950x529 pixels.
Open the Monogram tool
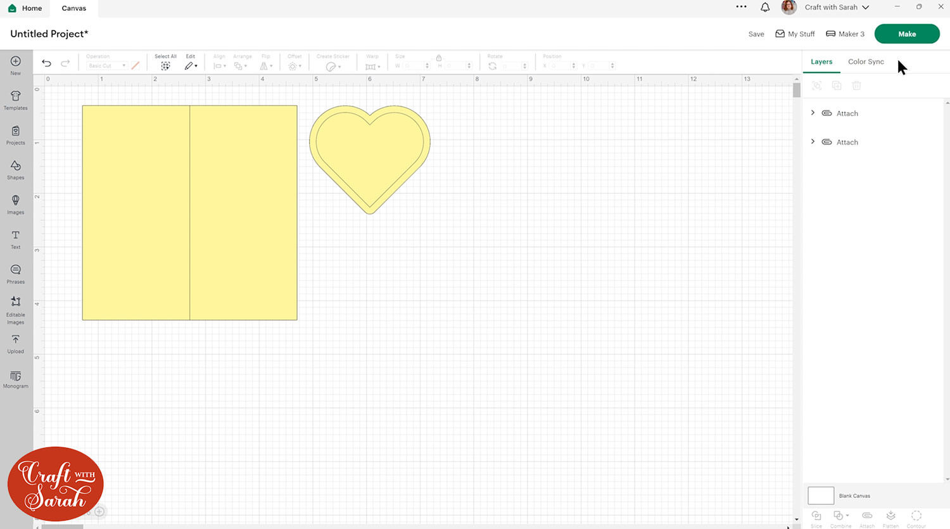coord(16,376)
